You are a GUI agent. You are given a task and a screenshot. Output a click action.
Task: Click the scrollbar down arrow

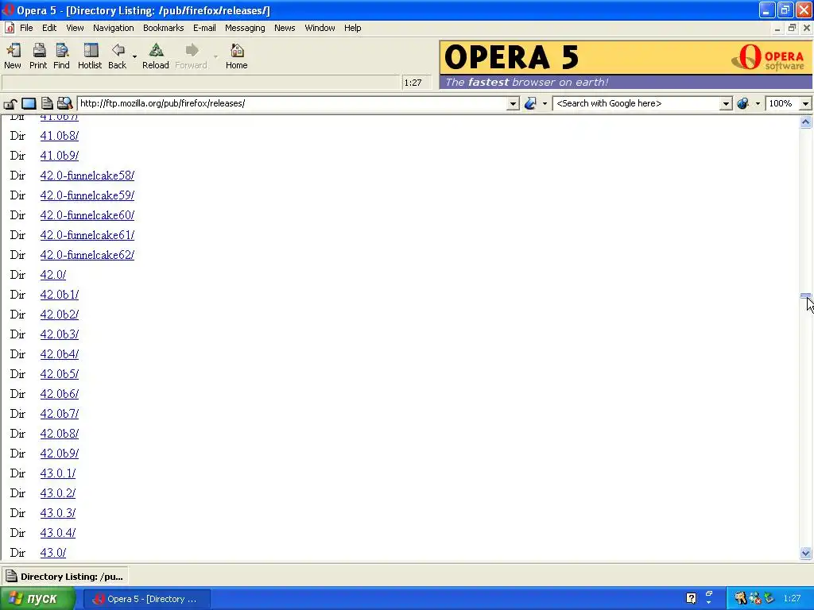(x=806, y=553)
